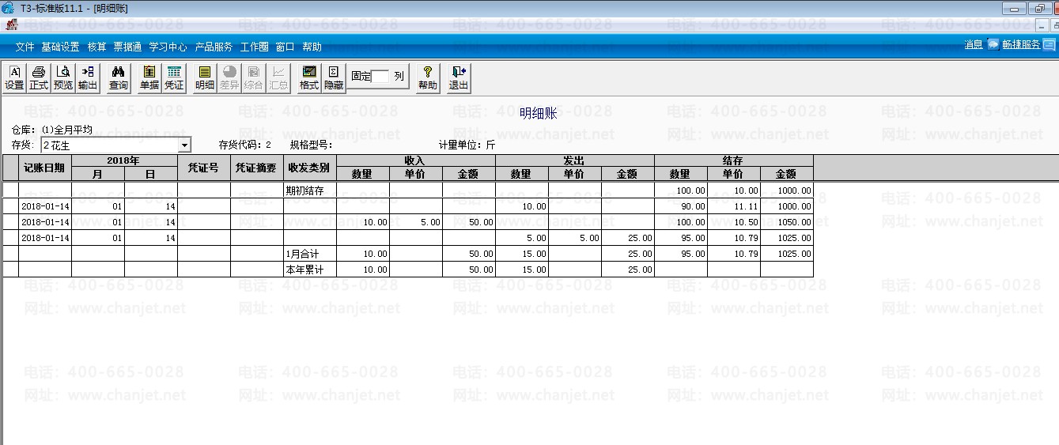Click the 退出 exit door icon
The width and height of the screenshot is (1059, 445).
[x=458, y=77]
